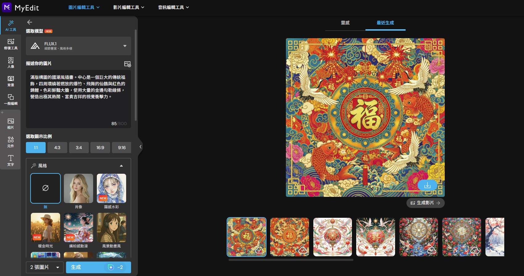Collapse the left panel with the chevron handle
This screenshot has width=524, height=276.
click(x=140, y=147)
